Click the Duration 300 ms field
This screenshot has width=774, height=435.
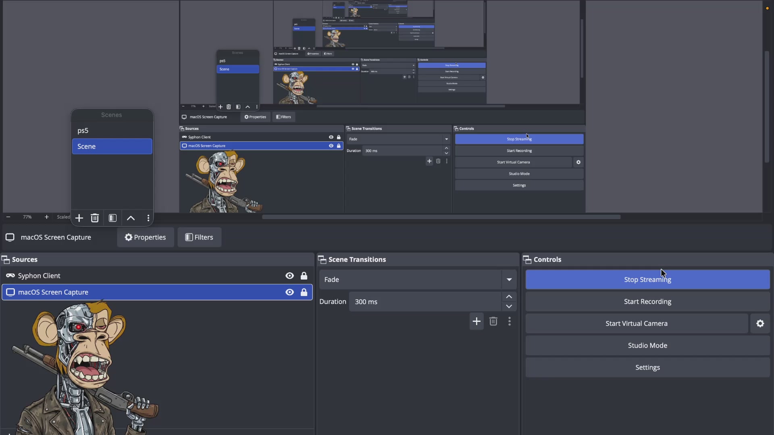click(426, 302)
